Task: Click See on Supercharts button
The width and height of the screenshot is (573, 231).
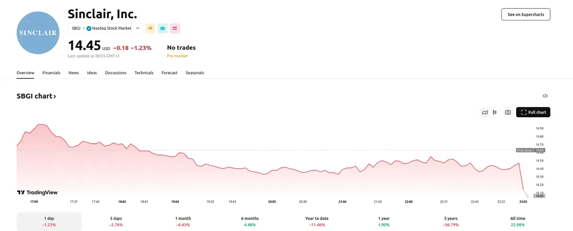Action: (x=526, y=14)
